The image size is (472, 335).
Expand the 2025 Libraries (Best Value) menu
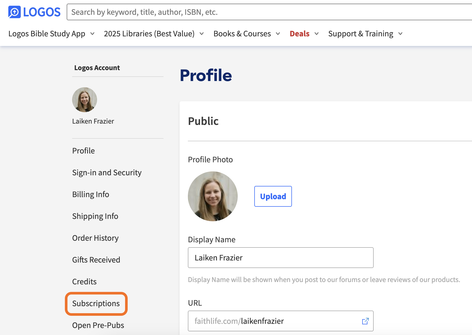coord(154,34)
